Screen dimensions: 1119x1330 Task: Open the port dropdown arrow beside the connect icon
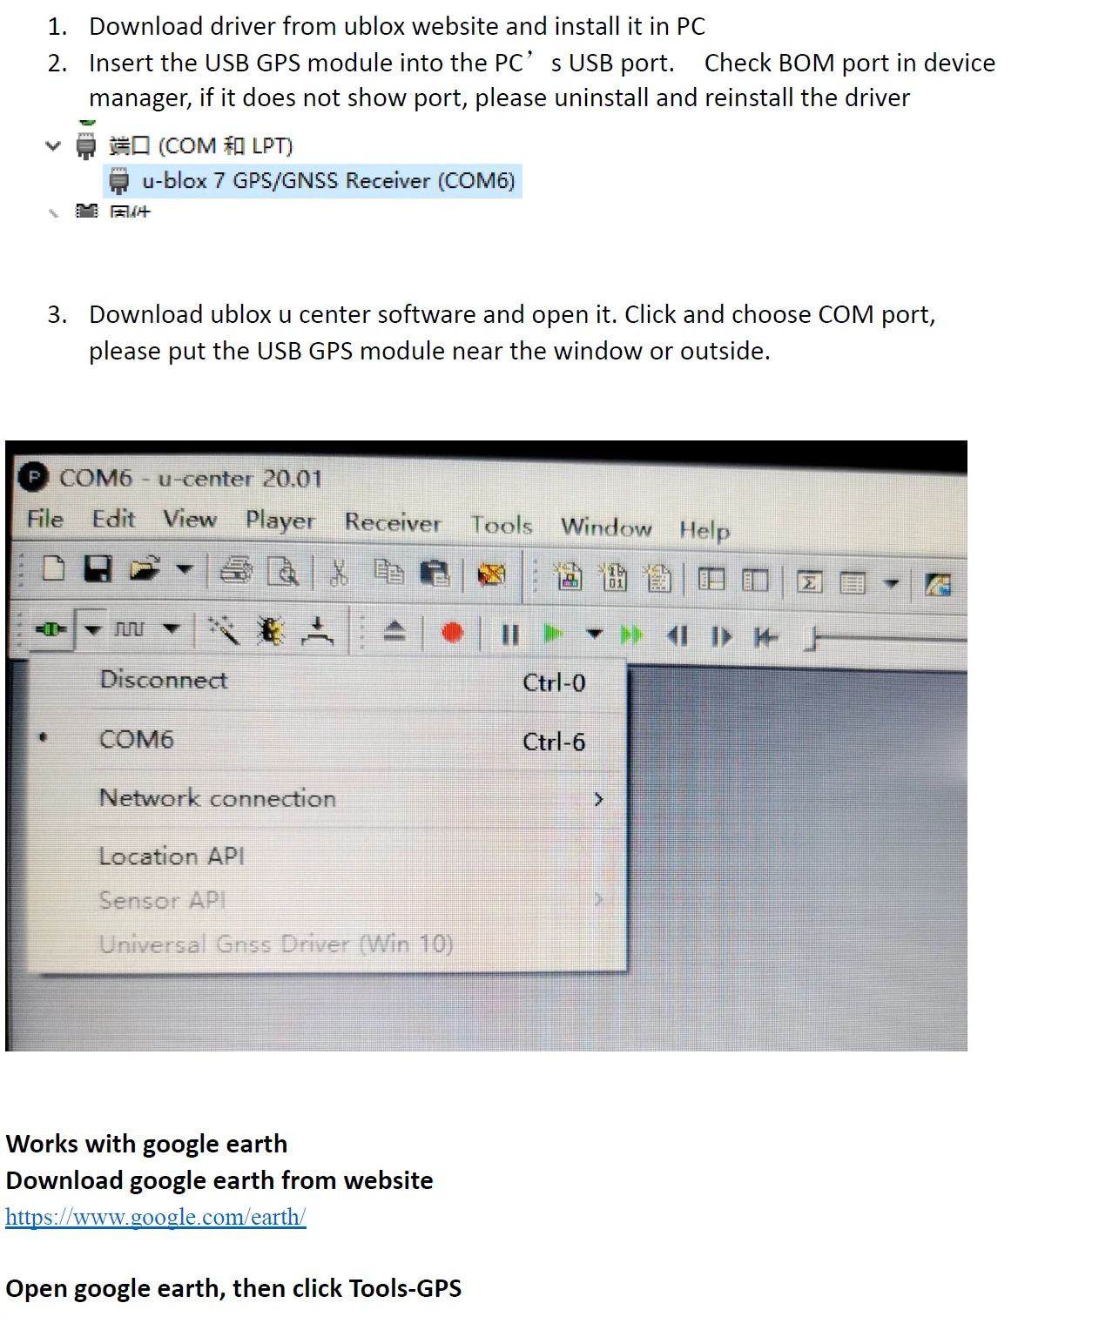pyautogui.click(x=92, y=628)
